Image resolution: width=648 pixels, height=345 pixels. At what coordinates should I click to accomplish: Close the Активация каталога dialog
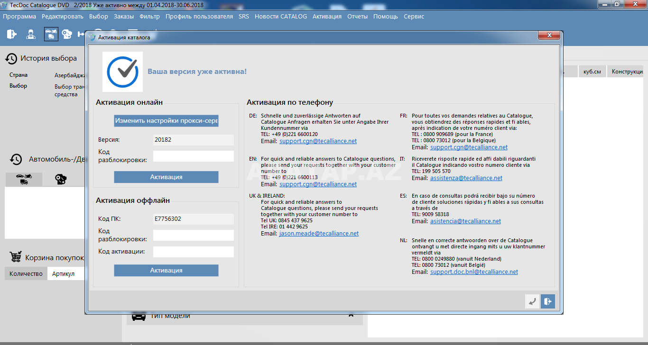(x=549, y=36)
